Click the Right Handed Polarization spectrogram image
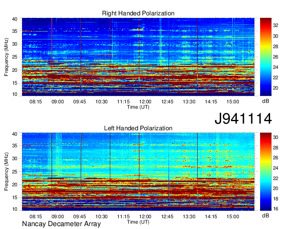The height and width of the screenshot is (229, 283). (138, 57)
